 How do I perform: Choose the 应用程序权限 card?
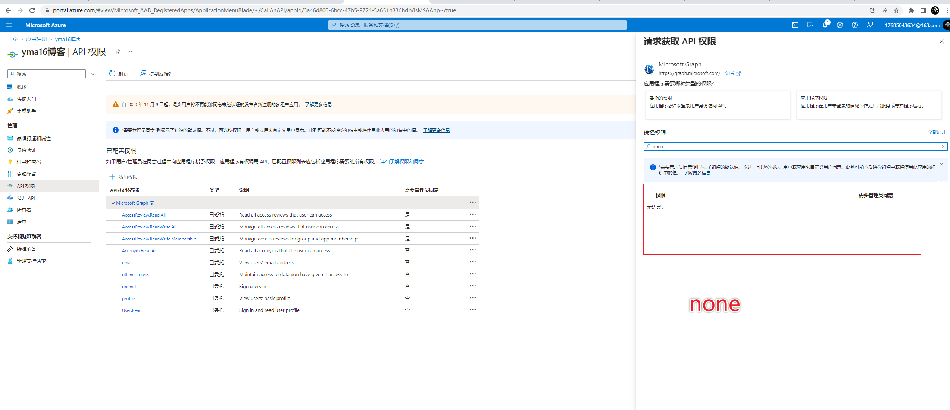tap(869, 105)
